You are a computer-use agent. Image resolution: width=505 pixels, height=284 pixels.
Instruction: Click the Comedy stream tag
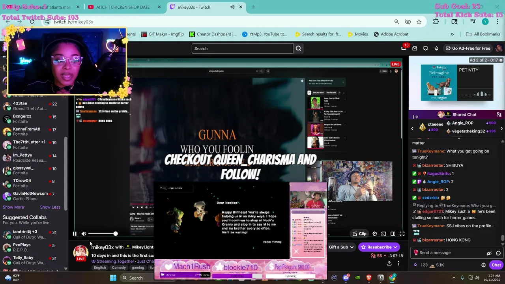click(119, 267)
